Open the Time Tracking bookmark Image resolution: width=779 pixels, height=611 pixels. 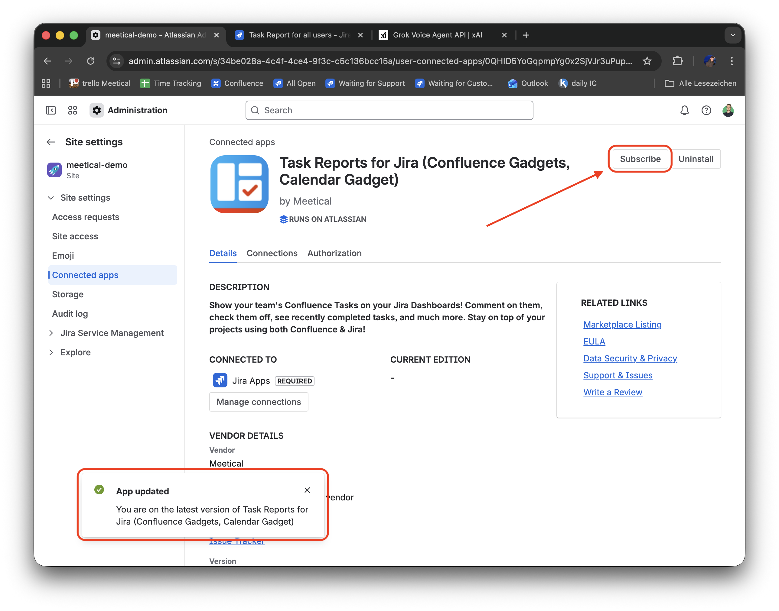pyautogui.click(x=171, y=83)
